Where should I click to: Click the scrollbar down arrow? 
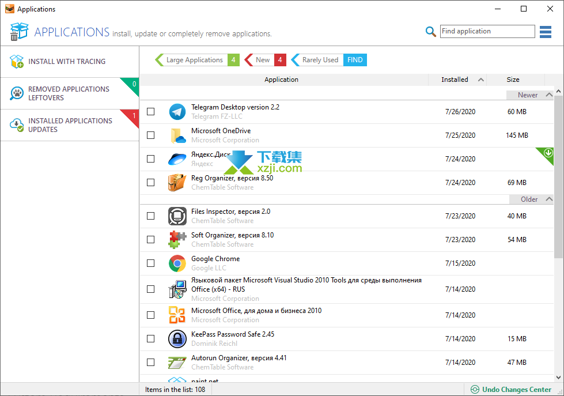tap(559, 378)
